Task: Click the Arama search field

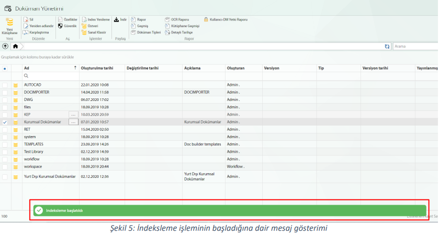Action: (415, 47)
